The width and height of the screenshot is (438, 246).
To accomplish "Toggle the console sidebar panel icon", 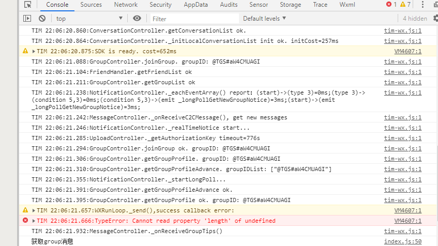I will pyautogui.click(x=27, y=19).
